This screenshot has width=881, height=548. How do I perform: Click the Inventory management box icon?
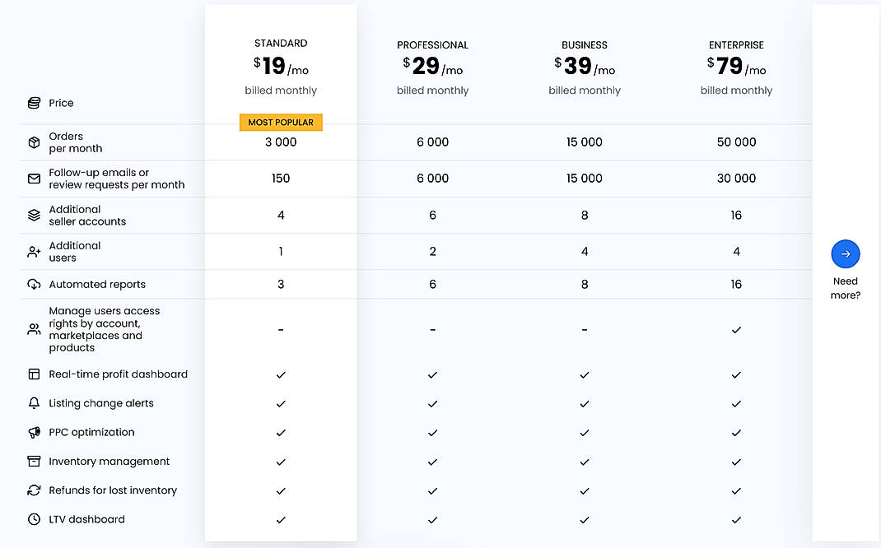(x=33, y=462)
